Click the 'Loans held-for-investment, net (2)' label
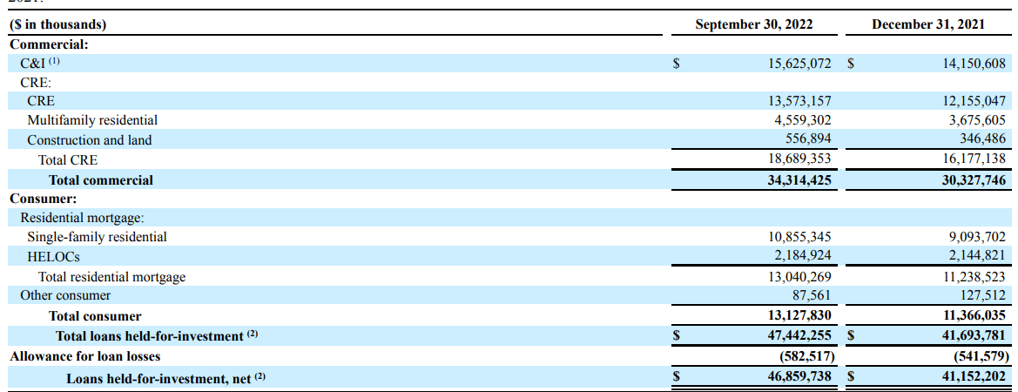 pyautogui.click(x=166, y=378)
